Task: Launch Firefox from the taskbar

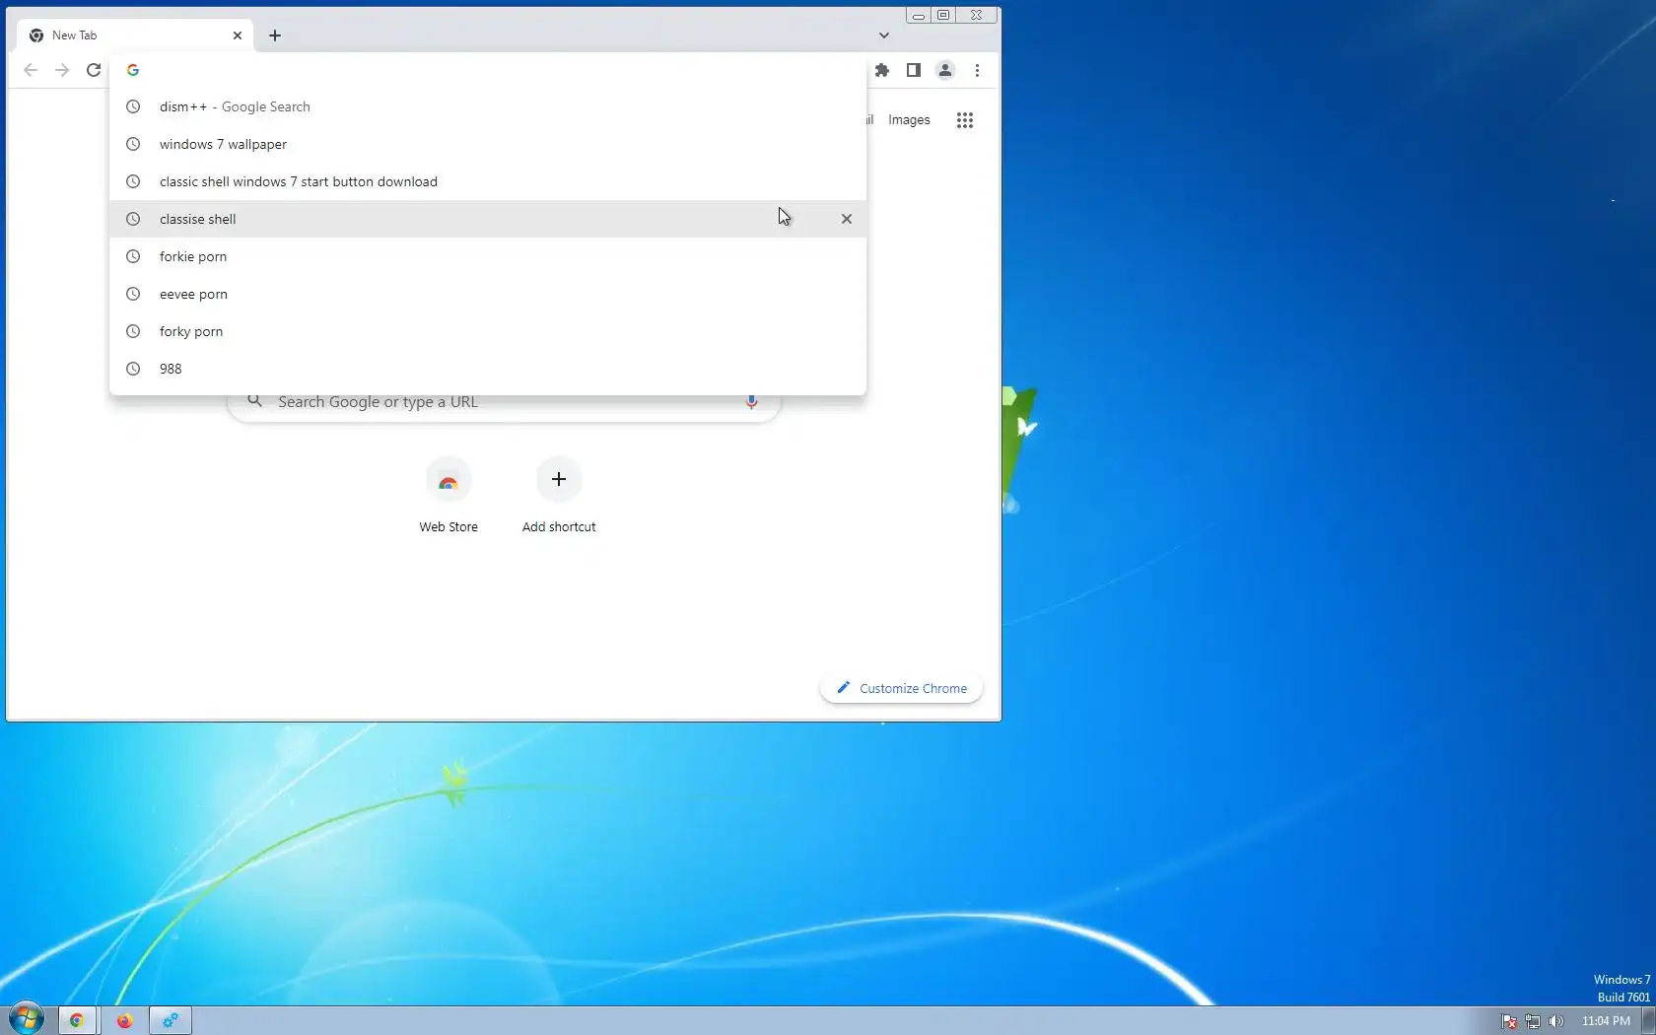Action: coord(124,1020)
